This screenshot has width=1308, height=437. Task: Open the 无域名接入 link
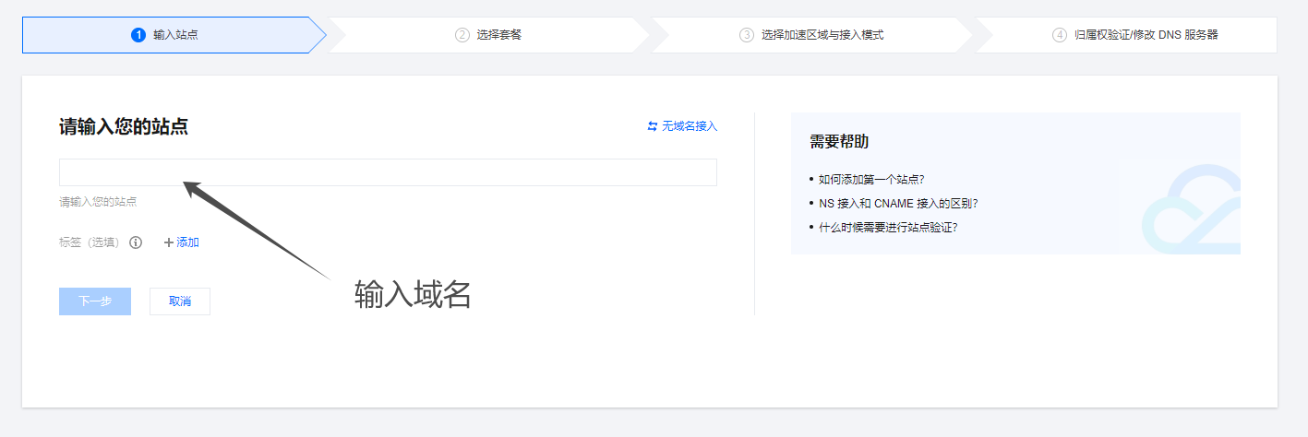point(690,126)
